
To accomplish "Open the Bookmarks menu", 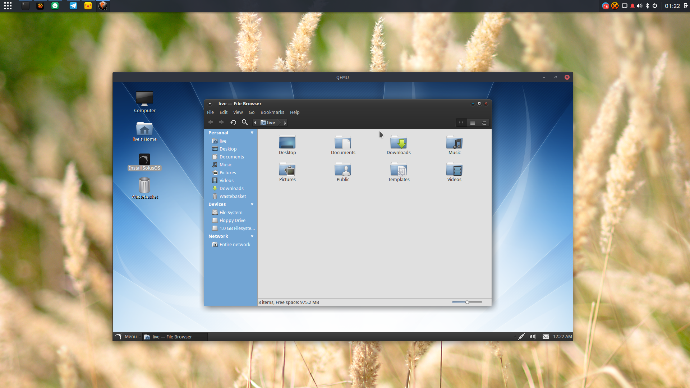I will tap(272, 112).
